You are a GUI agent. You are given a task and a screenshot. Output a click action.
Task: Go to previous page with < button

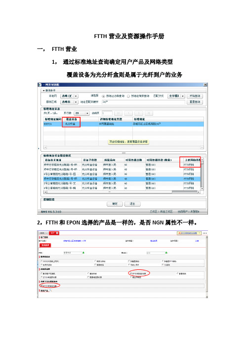pyautogui.click(x=128, y=113)
